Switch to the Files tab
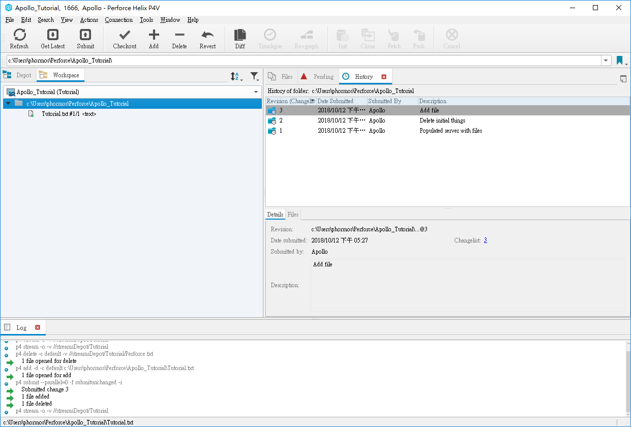631x427 pixels. pos(281,76)
